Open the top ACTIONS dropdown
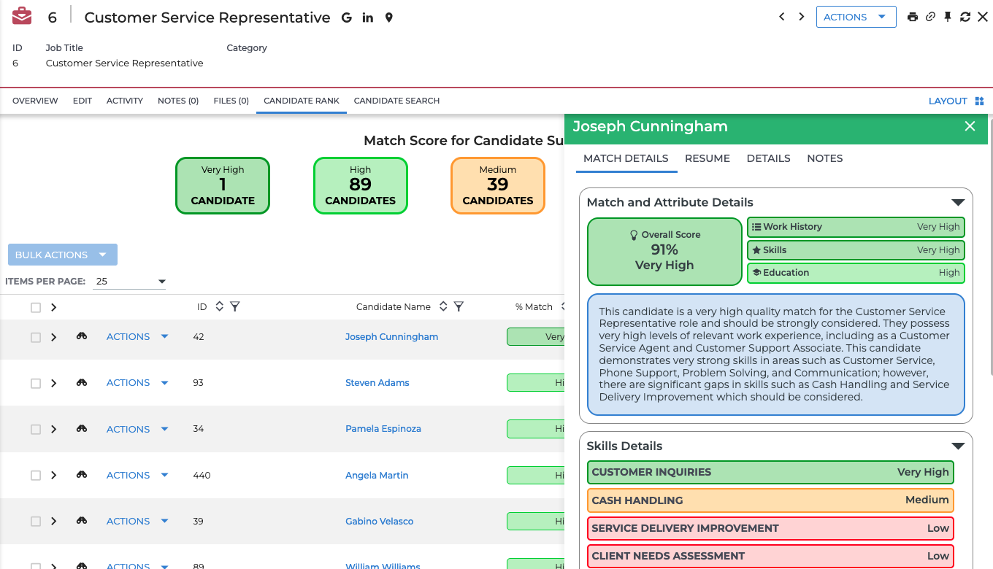The height and width of the screenshot is (569, 993). (x=856, y=17)
